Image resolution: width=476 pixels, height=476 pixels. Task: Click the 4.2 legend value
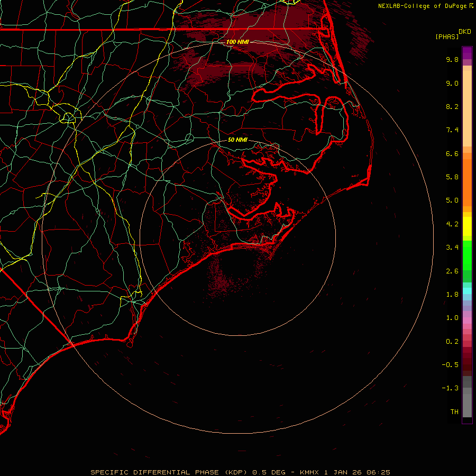452,224
